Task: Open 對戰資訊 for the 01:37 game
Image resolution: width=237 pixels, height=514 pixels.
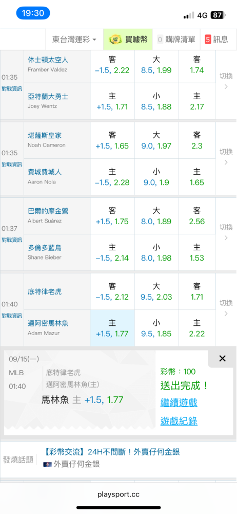Action: pos(12,240)
